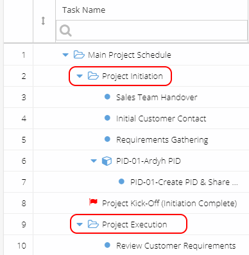Click row number 9
The width and height of the screenshot is (249, 255).
coord(24,225)
